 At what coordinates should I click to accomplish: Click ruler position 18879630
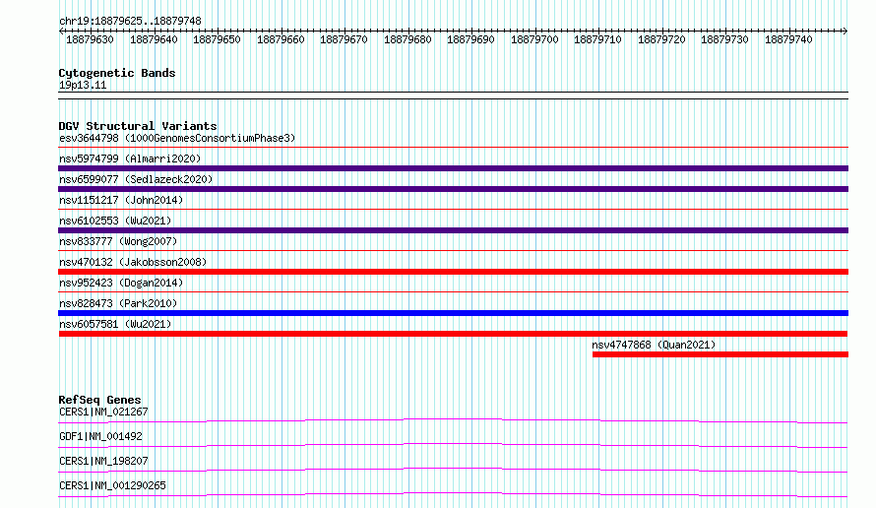pyautogui.click(x=90, y=39)
